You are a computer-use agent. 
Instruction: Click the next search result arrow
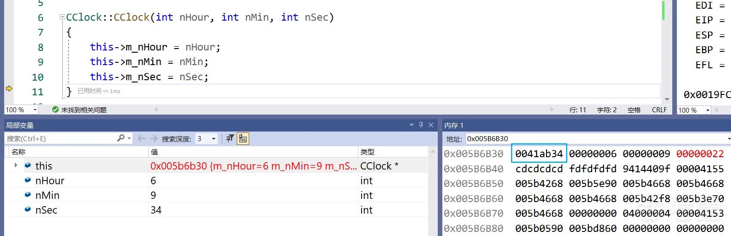pyautogui.click(x=153, y=138)
